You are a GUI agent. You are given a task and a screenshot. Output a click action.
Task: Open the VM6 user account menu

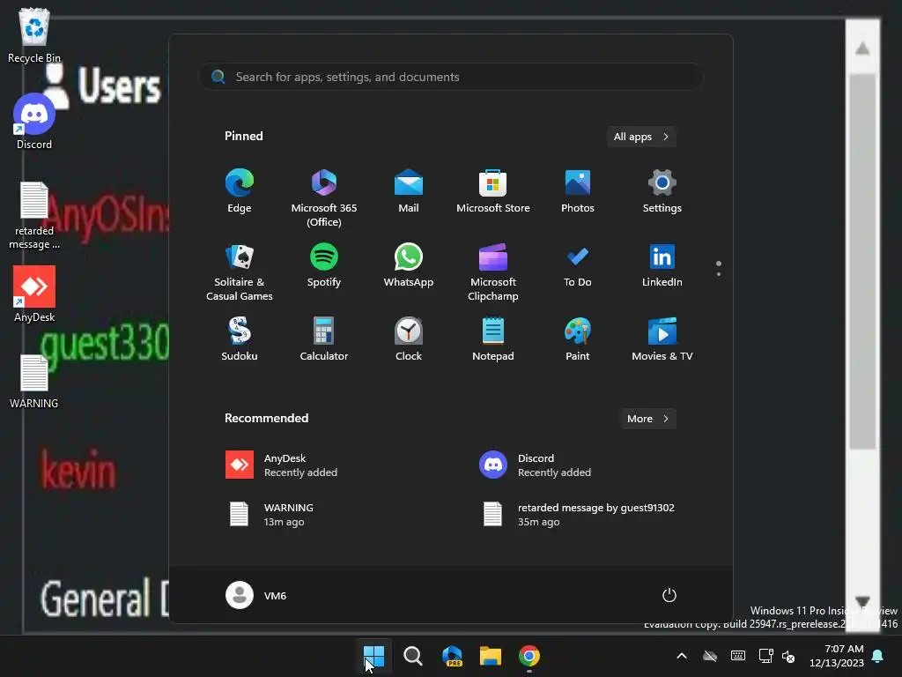pyautogui.click(x=256, y=595)
